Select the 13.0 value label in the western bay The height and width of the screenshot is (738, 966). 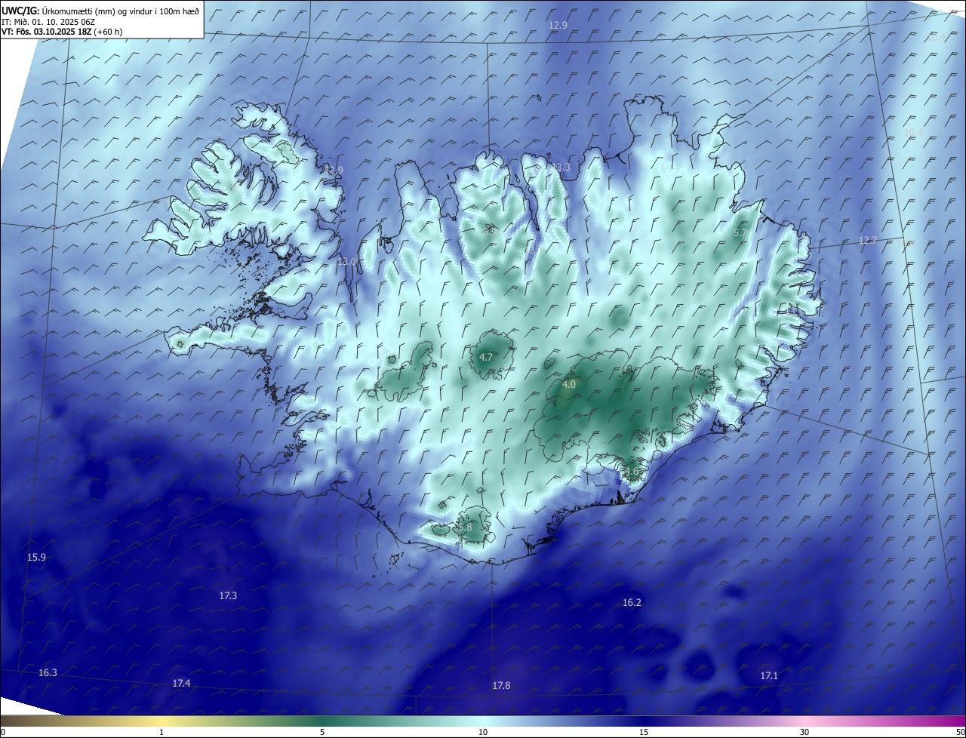tap(346, 261)
